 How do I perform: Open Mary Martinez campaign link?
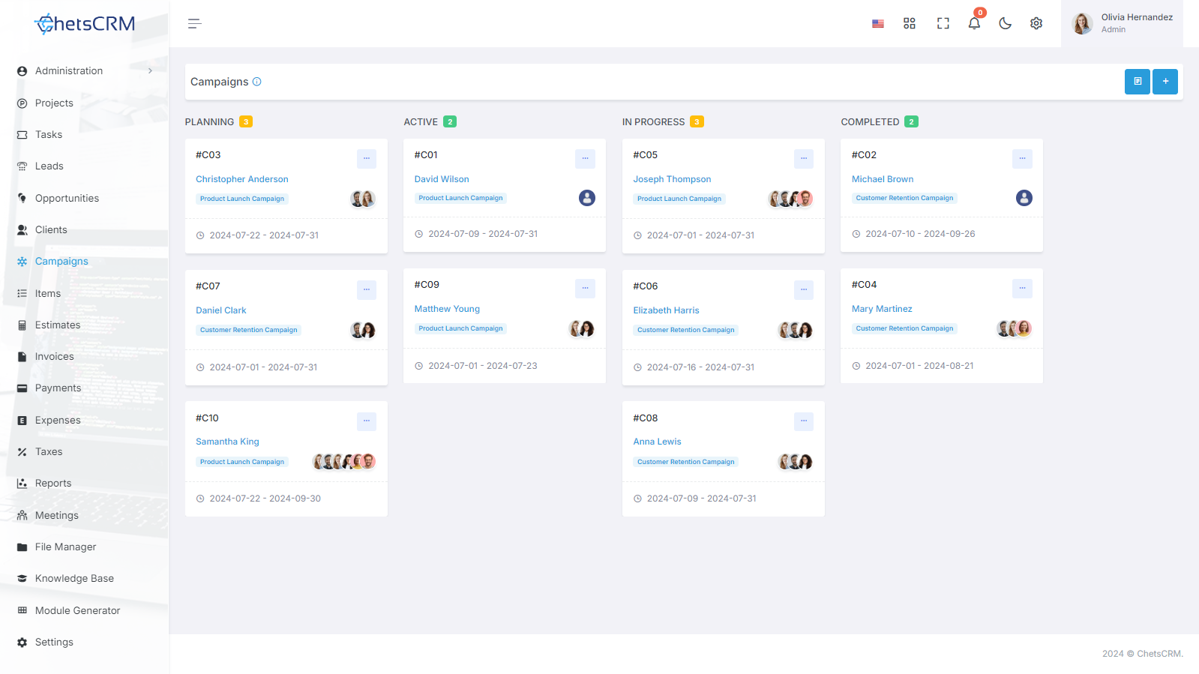882,309
